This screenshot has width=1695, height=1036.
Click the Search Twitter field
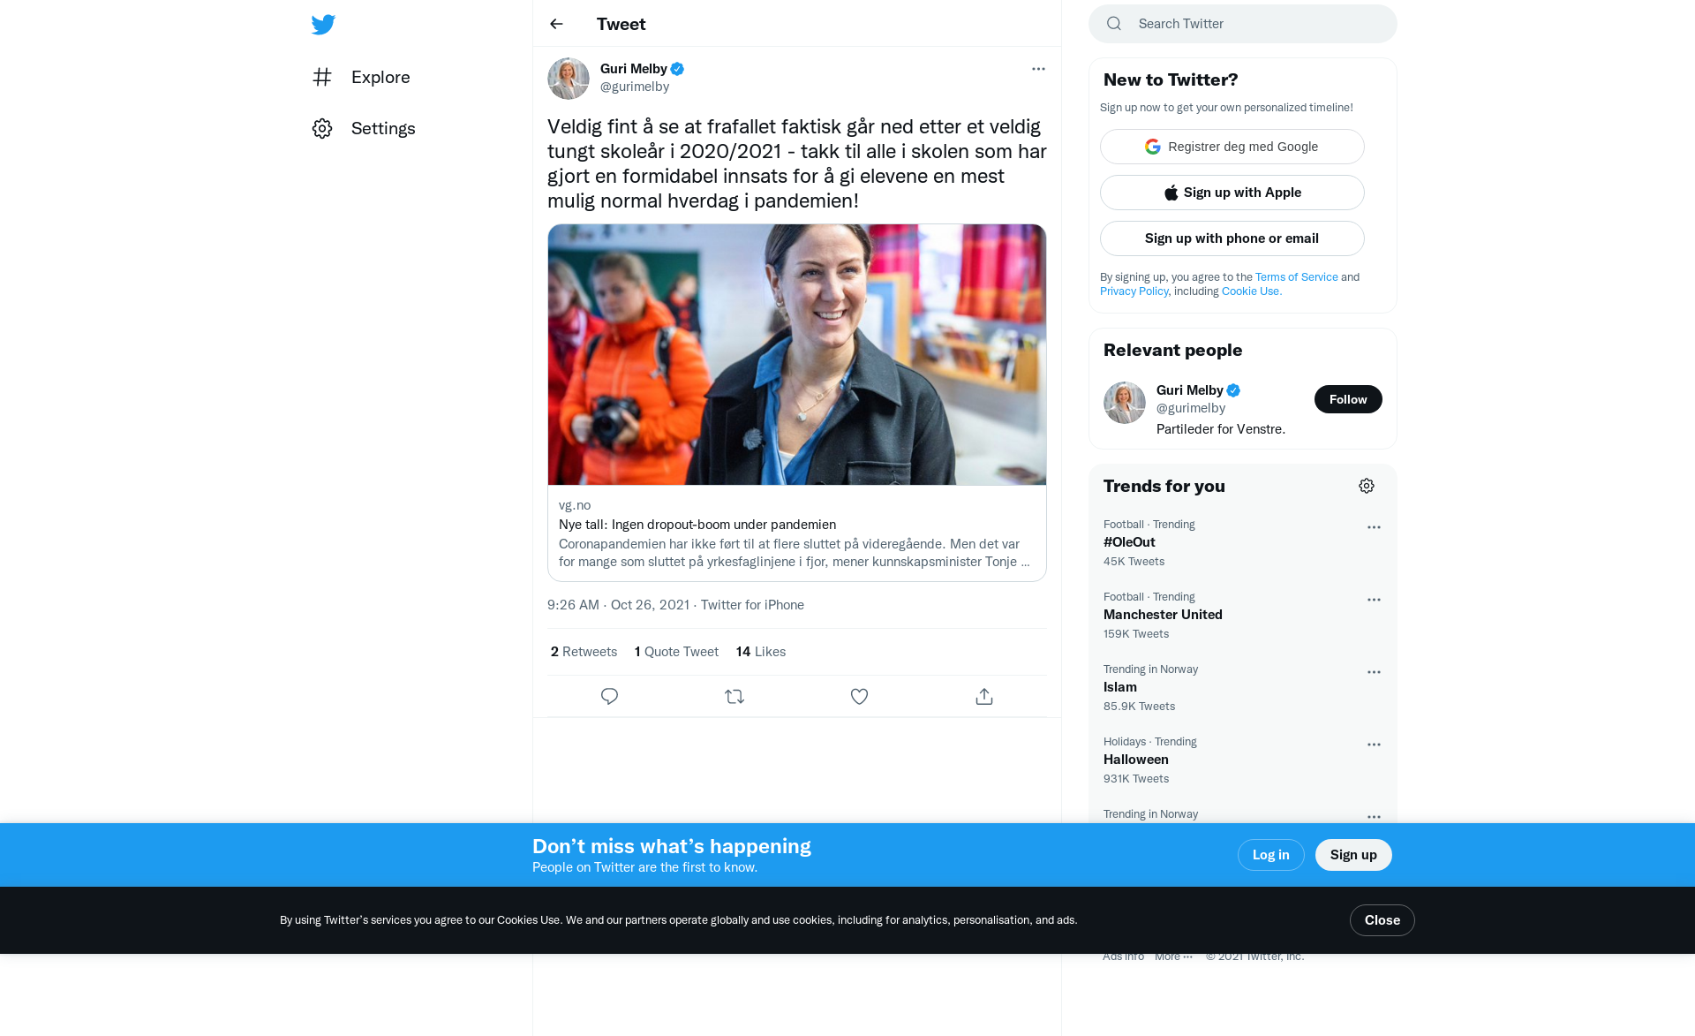[1254, 24]
